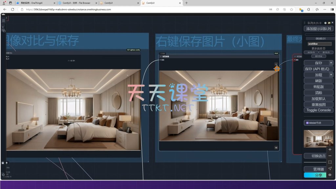Expand the 加载 dropdown arrow
The height and width of the screenshot is (189, 336).
(x=331, y=75)
